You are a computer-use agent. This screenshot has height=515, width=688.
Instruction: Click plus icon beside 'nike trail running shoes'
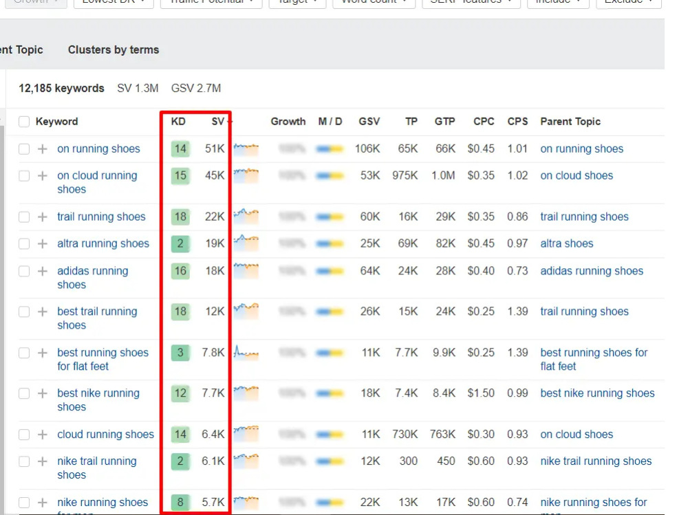42,461
